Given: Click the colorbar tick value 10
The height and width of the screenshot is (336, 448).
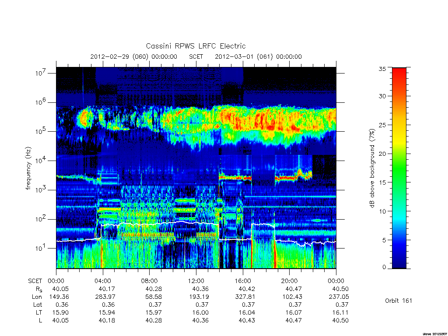Looking at the screenshot, I should (382, 211).
